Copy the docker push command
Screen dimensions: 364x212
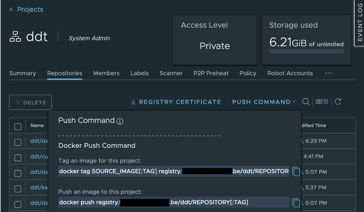[296, 202]
